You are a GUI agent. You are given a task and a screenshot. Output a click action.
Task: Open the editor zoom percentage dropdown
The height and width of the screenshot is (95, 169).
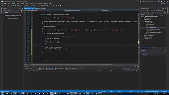click(27, 64)
